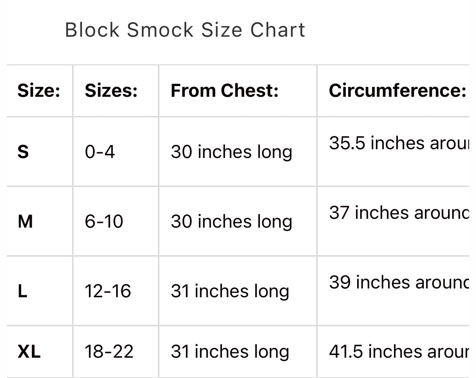Click the Block Smock Size Chart title

tap(185, 30)
